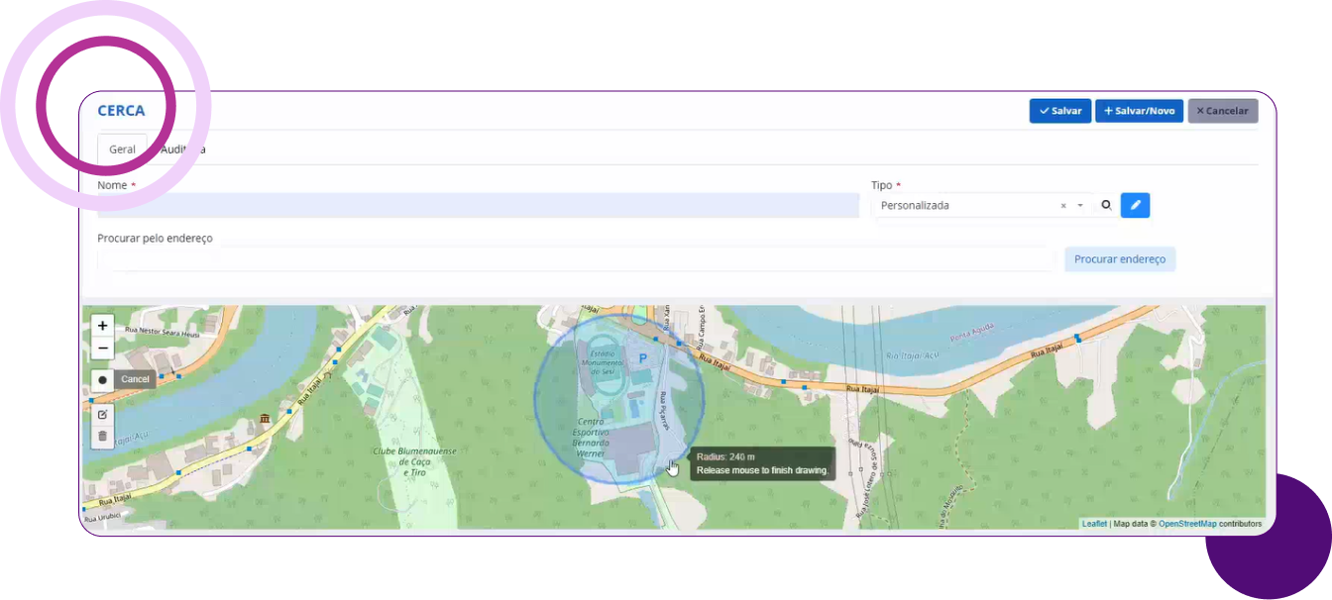Image resolution: width=1332 pixels, height=600 pixels.
Task: Click 'Estádio Monumental do Sesi' label
Action: point(603,361)
